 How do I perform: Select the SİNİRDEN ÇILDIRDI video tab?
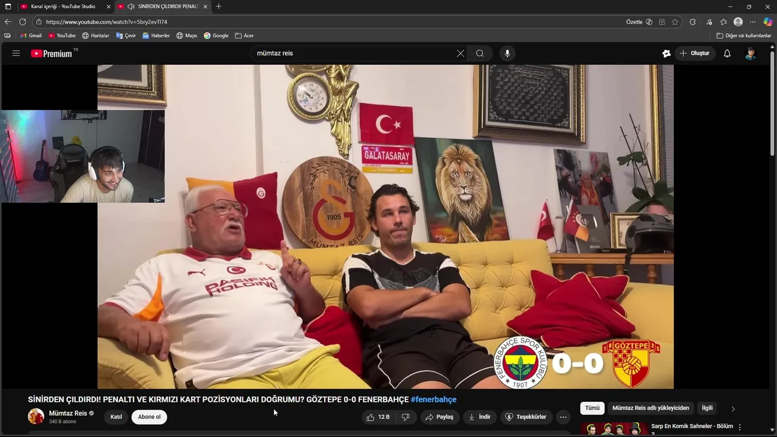[163, 6]
